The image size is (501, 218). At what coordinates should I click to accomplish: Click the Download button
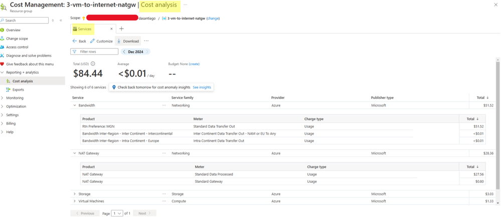pos(127,41)
